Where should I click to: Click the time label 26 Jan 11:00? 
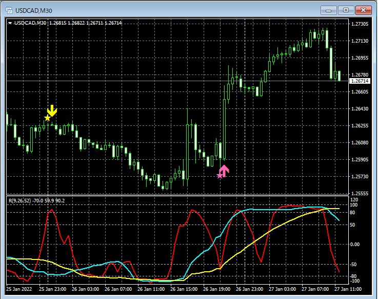[151, 289]
